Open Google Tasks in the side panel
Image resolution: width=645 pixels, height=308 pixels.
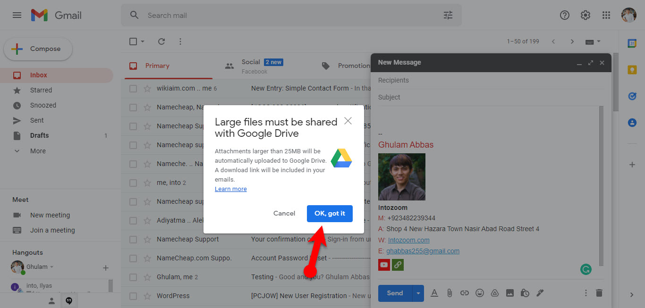click(x=632, y=96)
